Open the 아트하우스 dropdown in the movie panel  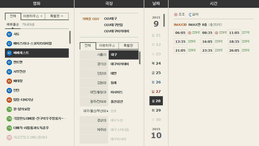(33, 16)
